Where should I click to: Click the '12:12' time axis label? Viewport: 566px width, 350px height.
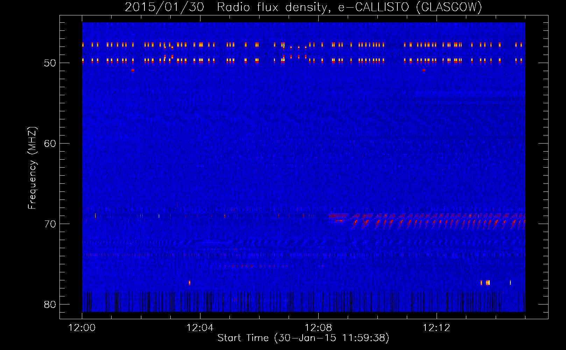[436, 328]
